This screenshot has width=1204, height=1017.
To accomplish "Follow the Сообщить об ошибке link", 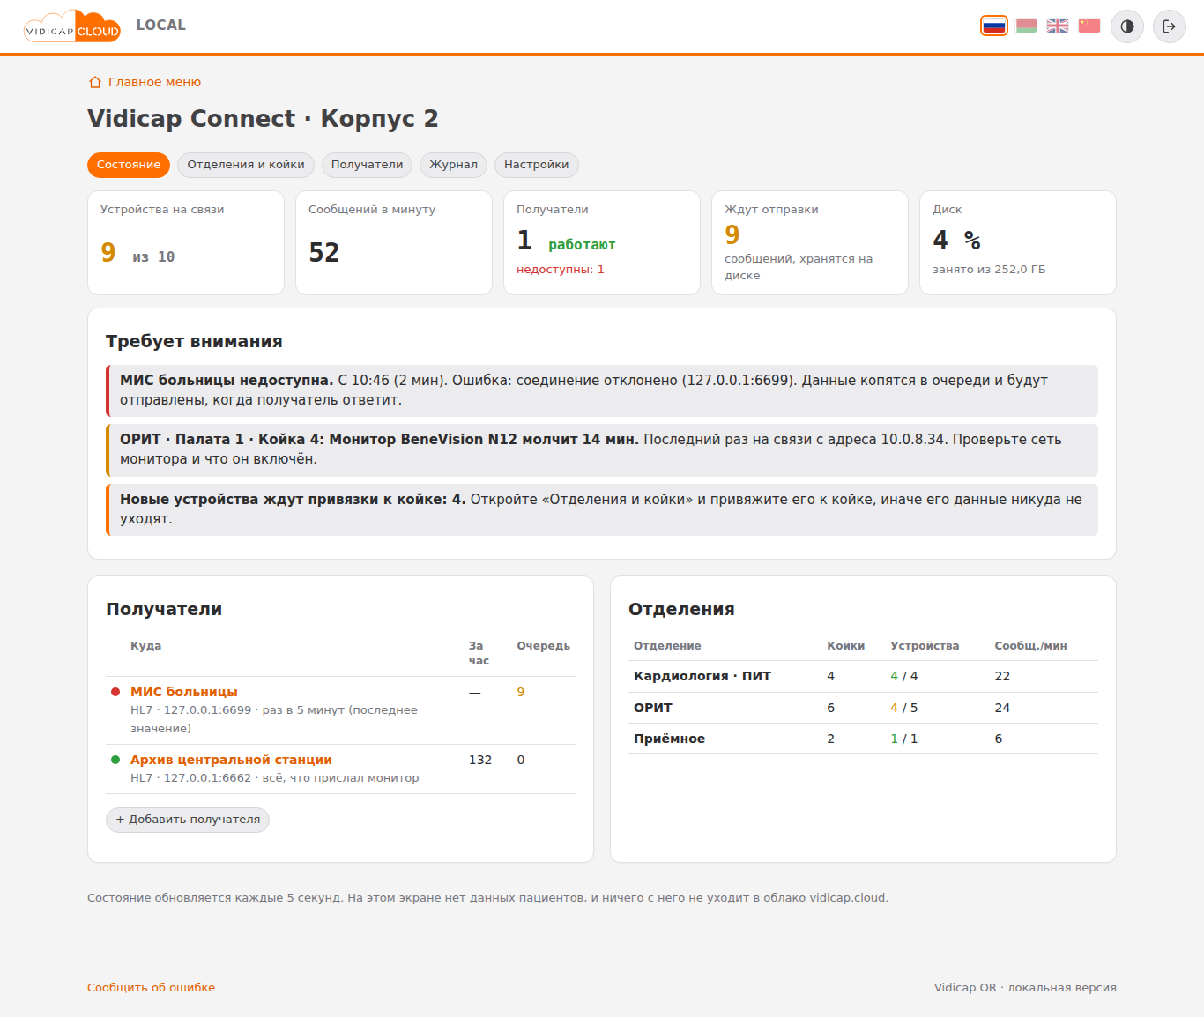I will [151, 988].
